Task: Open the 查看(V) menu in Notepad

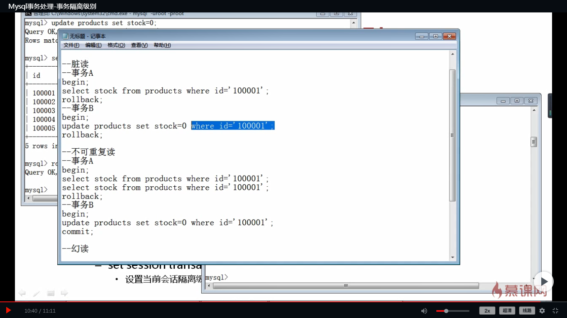Action: [x=139, y=45]
